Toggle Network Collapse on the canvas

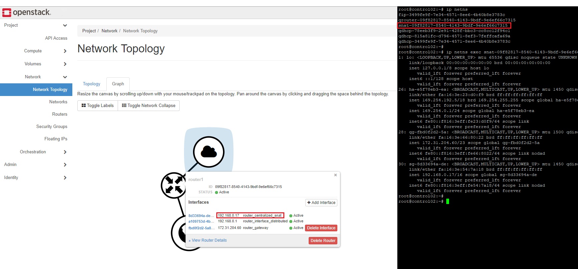(149, 106)
